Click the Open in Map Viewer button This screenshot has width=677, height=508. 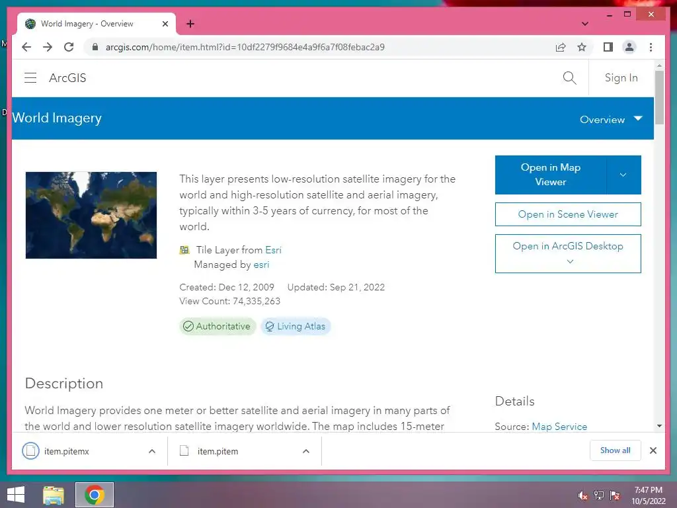tap(551, 175)
